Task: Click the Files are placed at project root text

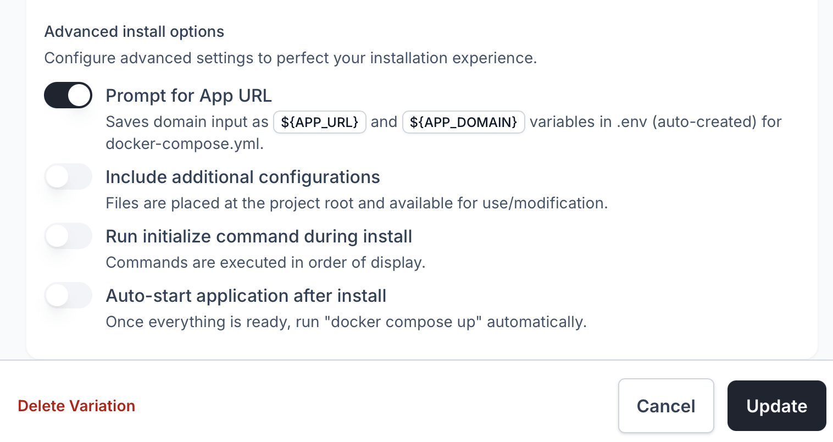Action: point(357,203)
